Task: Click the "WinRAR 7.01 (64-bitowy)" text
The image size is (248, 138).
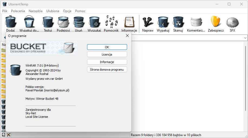Action: click(42, 65)
